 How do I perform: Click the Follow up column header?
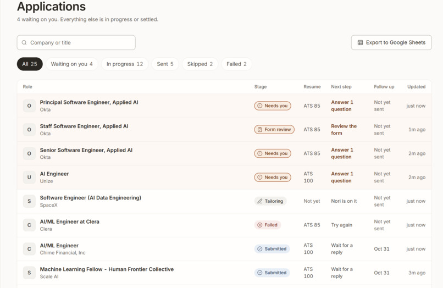click(x=384, y=87)
